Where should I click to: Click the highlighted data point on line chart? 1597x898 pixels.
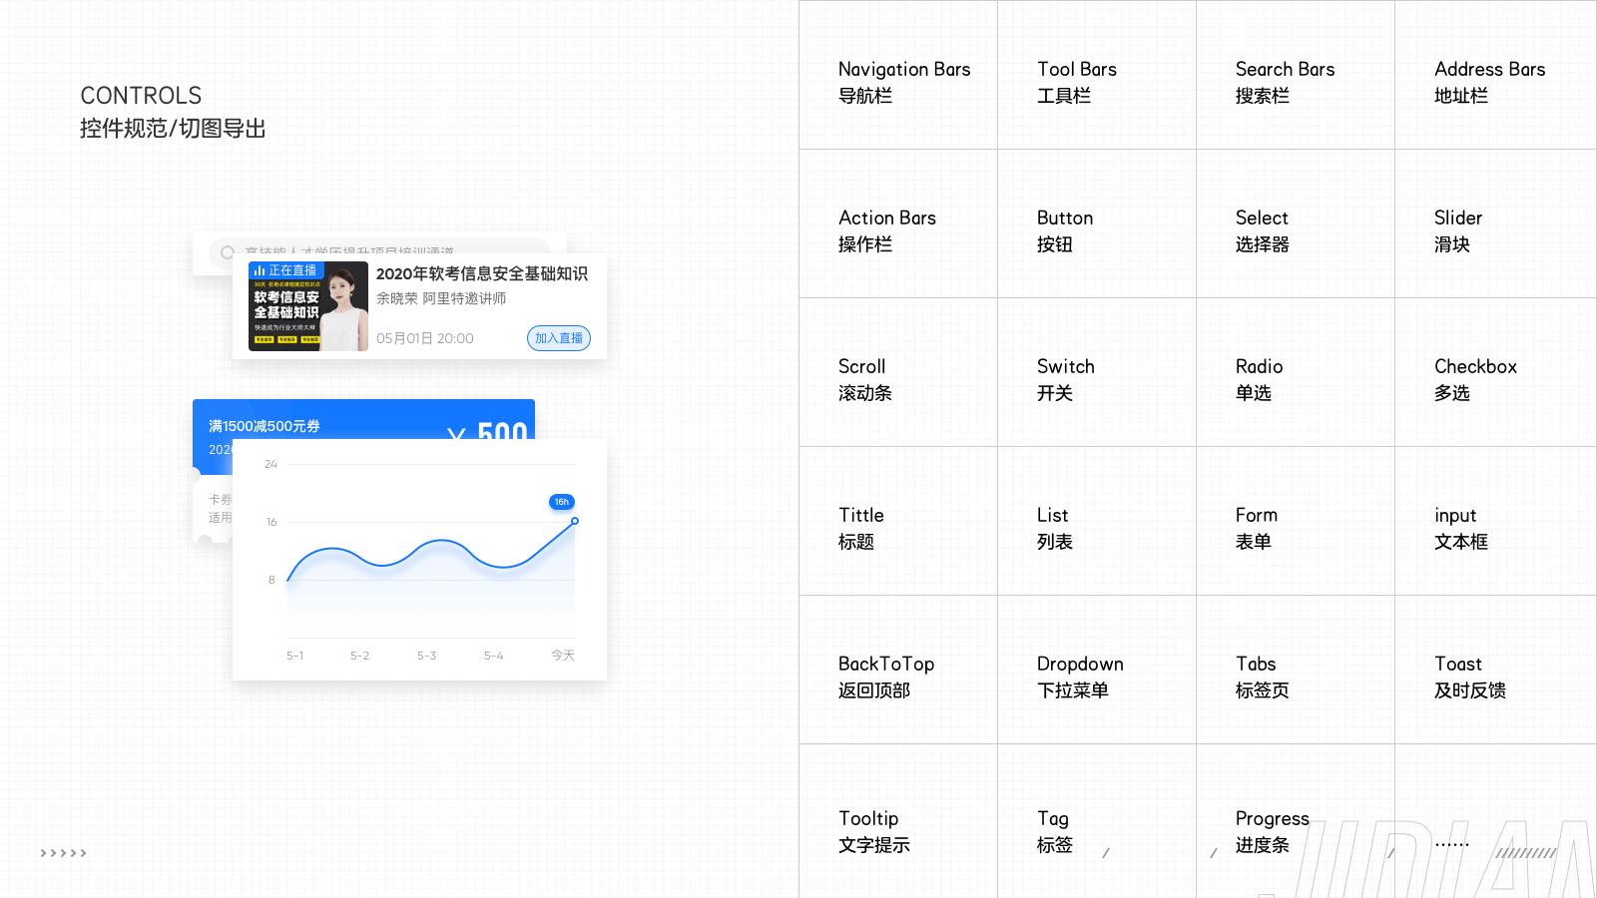(575, 521)
